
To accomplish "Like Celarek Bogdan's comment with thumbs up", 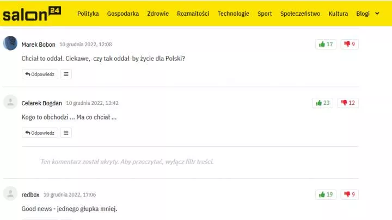I will [x=322, y=103].
